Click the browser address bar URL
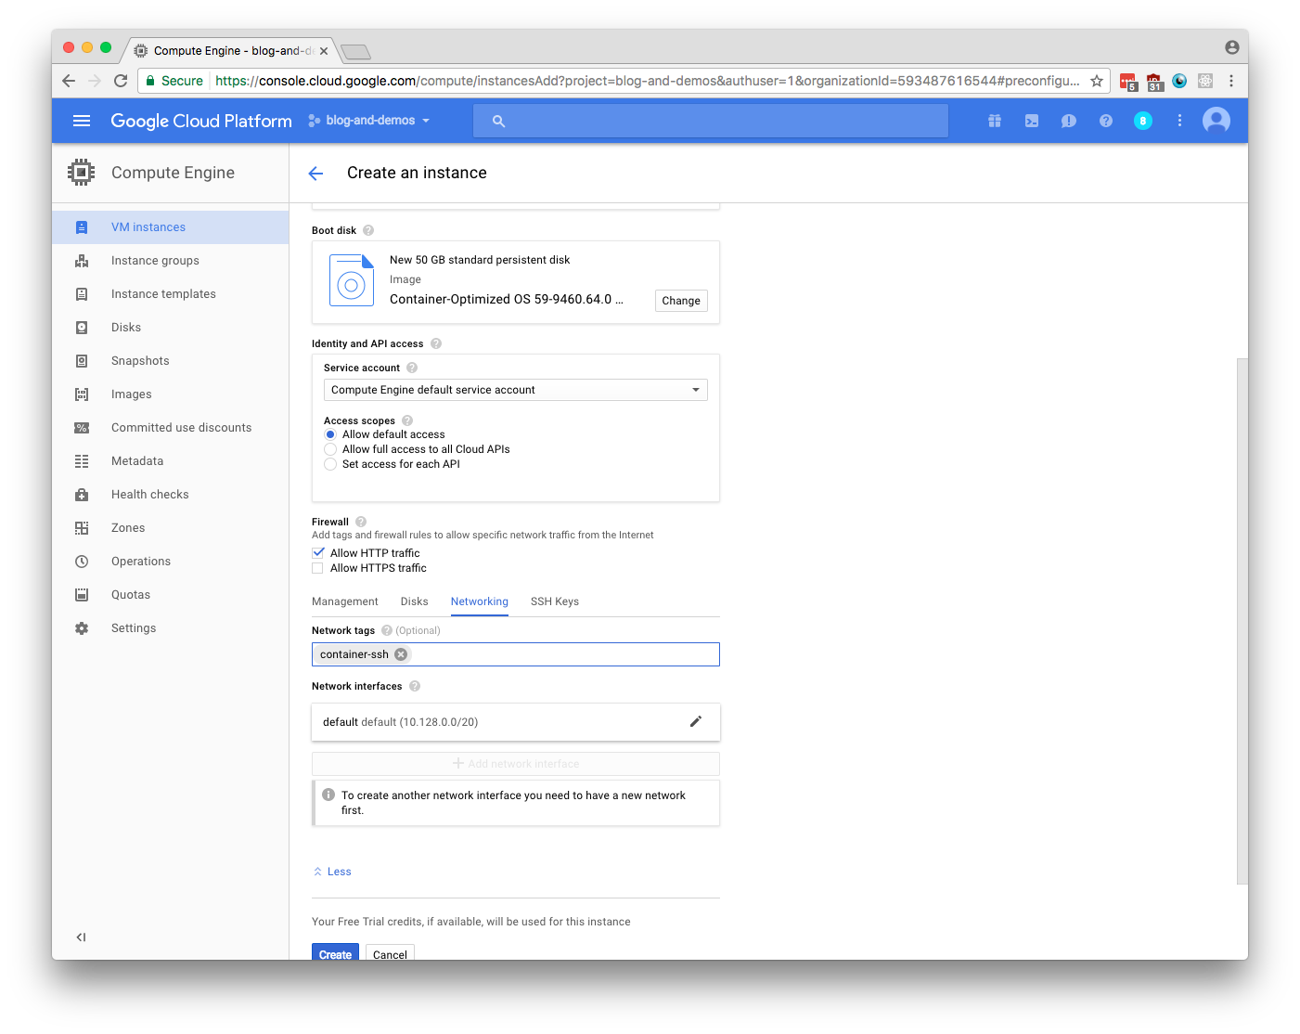 pyautogui.click(x=647, y=81)
